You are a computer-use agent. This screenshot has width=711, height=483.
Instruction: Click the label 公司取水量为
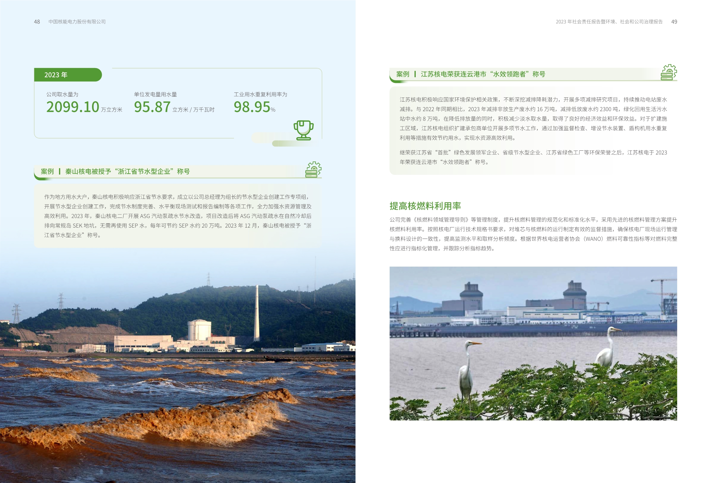tap(62, 94)
